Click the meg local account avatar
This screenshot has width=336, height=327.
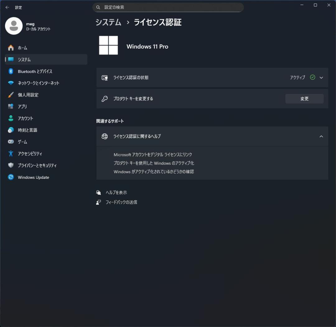click(x=14, y=26)
